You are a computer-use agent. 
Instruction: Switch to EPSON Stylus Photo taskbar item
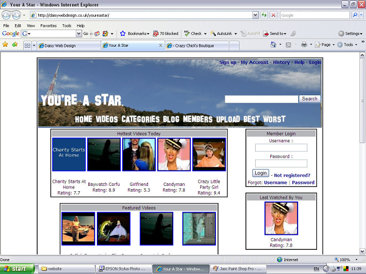tap(124, 269)
